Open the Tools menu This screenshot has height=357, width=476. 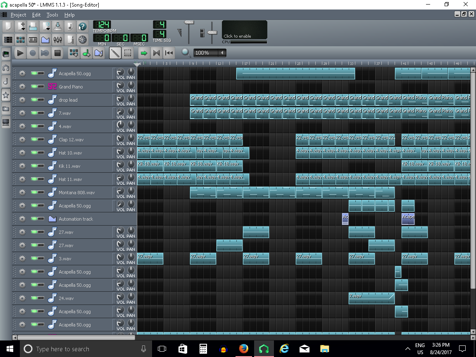tap(52, 15)
